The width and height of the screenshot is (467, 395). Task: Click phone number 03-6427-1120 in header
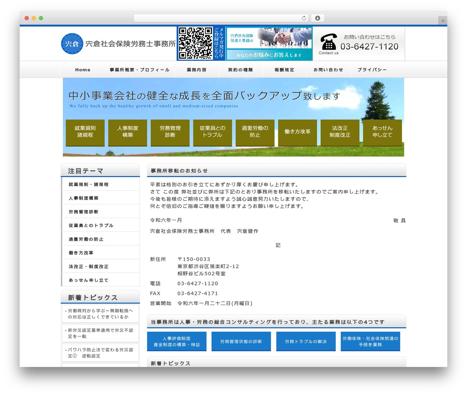[369, 47]
